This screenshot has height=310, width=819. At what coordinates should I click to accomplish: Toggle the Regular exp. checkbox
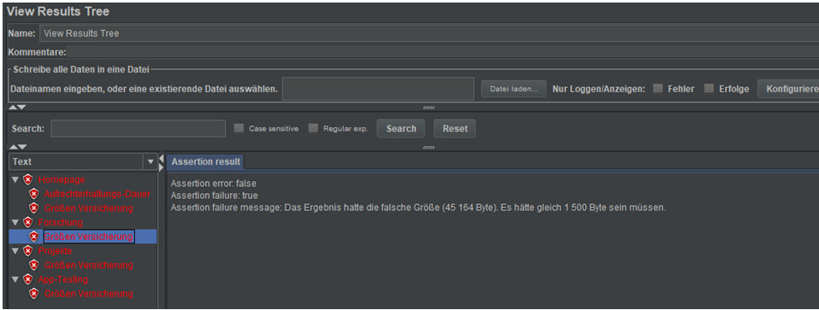pos(313,128)
